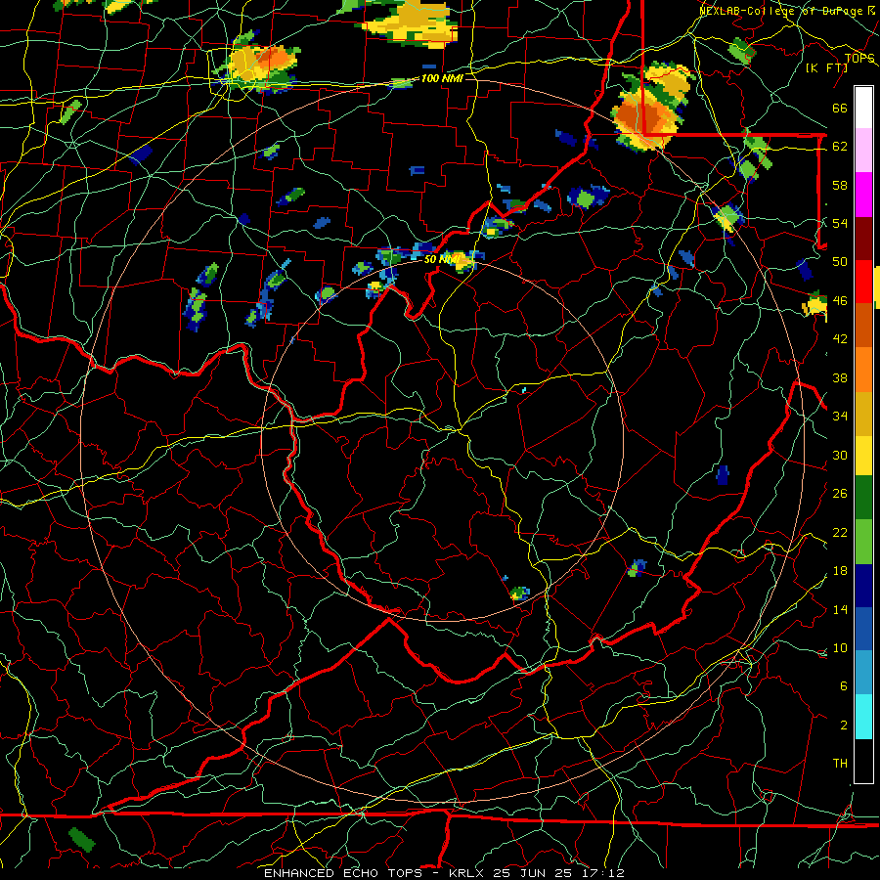Click the magenta legend swatch
880x880 pixels.
pos(863,195)
